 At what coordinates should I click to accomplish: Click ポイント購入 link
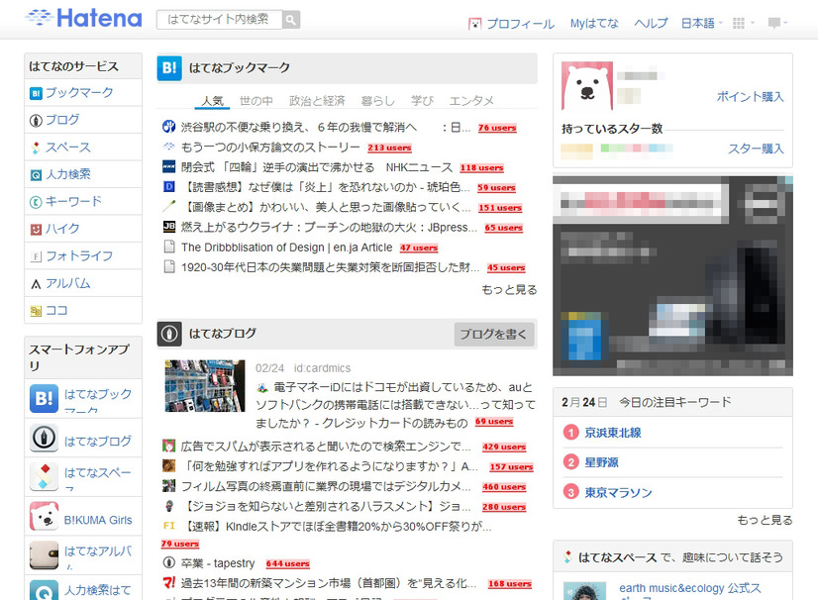(751, 96)
